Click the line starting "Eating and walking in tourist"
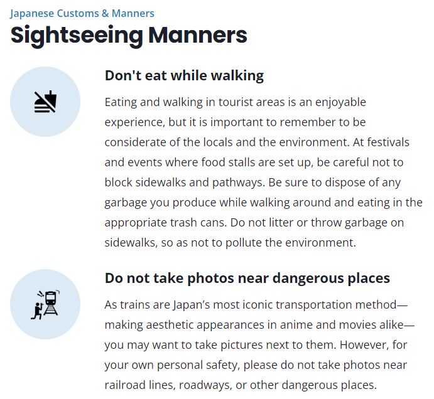Screen dimensions: 434x399 (x=236, y=102)
